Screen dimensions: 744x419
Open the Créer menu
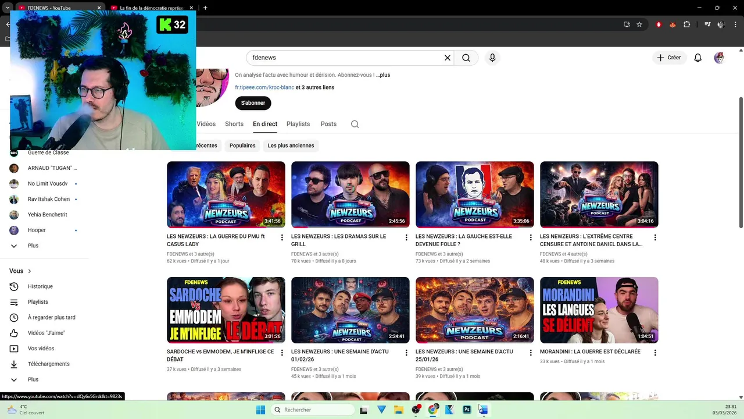[x=669, y=58]
